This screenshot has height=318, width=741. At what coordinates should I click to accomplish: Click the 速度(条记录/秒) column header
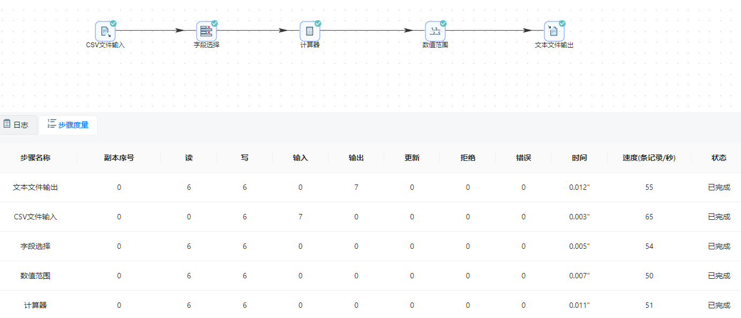[x=649, y=158]
